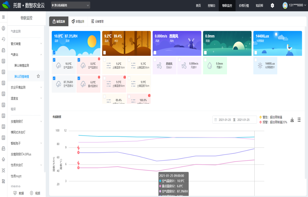Favorite 萧山四情墒情 with the star icon
The width and height of the screenshot is (308, 197).
click(x=38, y=76)
